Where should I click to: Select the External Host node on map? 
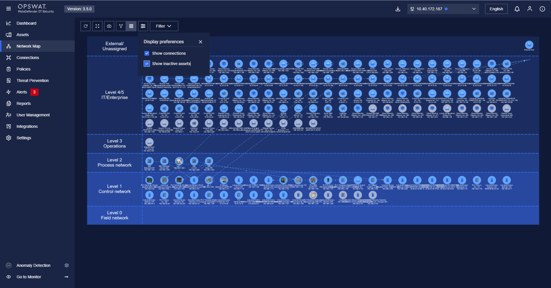pyautogui.click(x=529, y=45)
